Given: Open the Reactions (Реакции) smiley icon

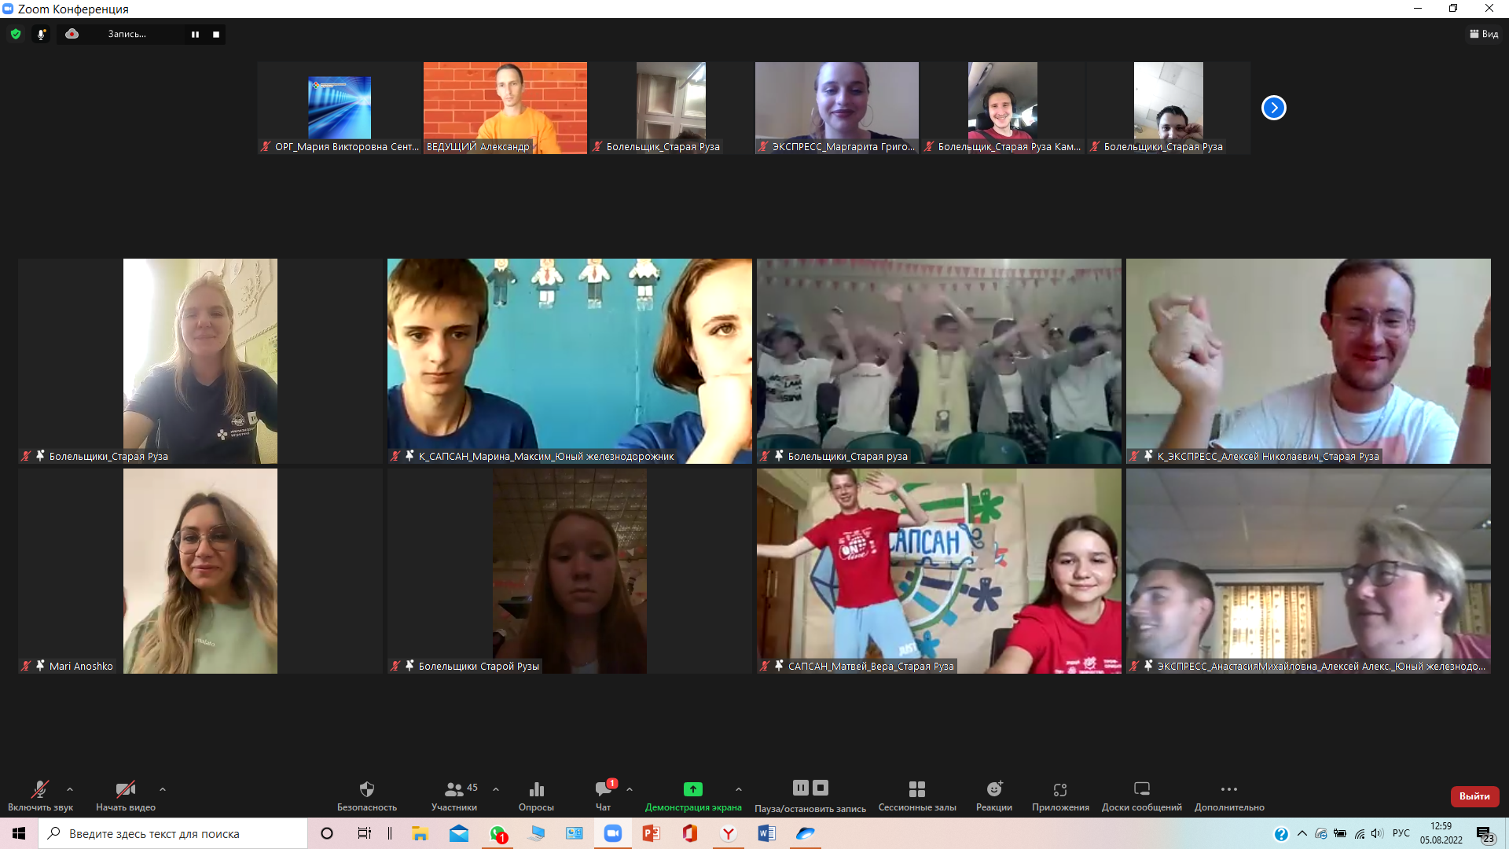Looking at the screenshot, I should point(994,789).
